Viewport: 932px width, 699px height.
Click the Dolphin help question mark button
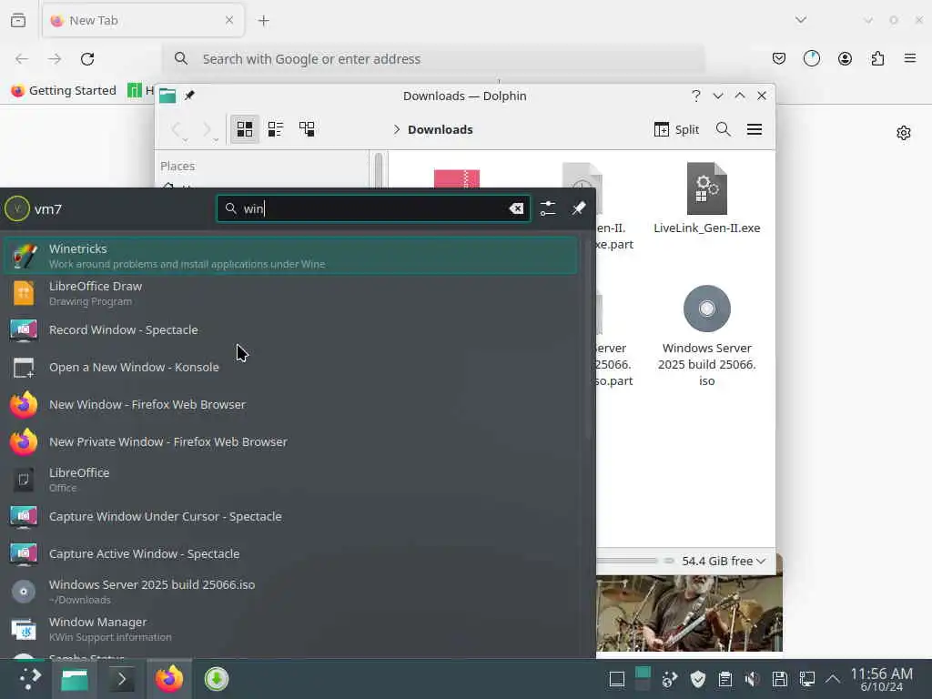[696, 96]
